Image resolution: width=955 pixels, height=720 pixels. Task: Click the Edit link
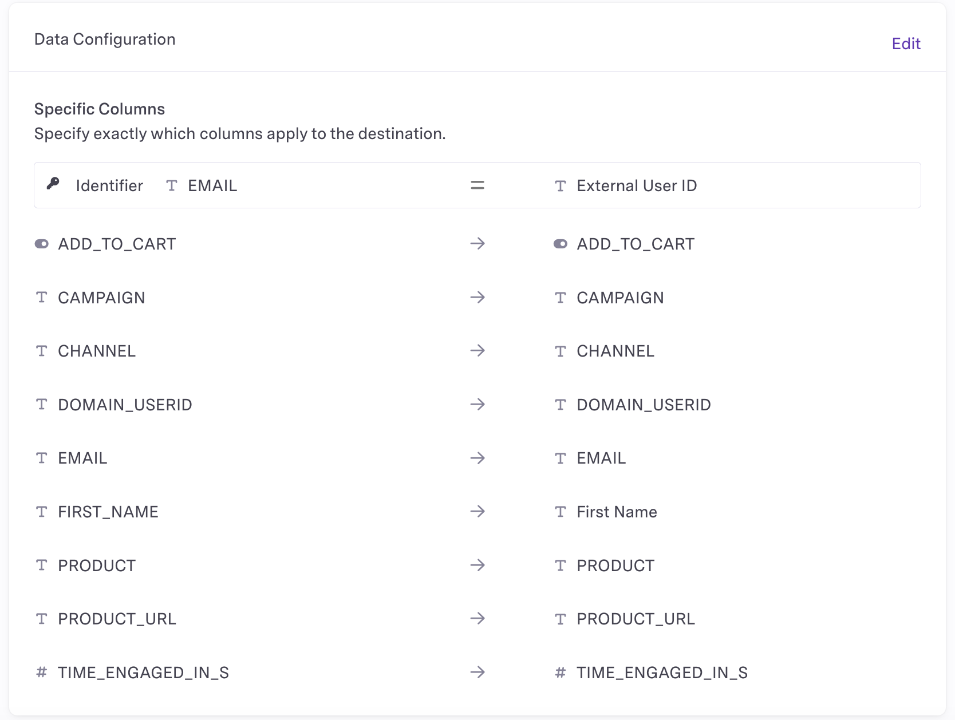point(906,43)
